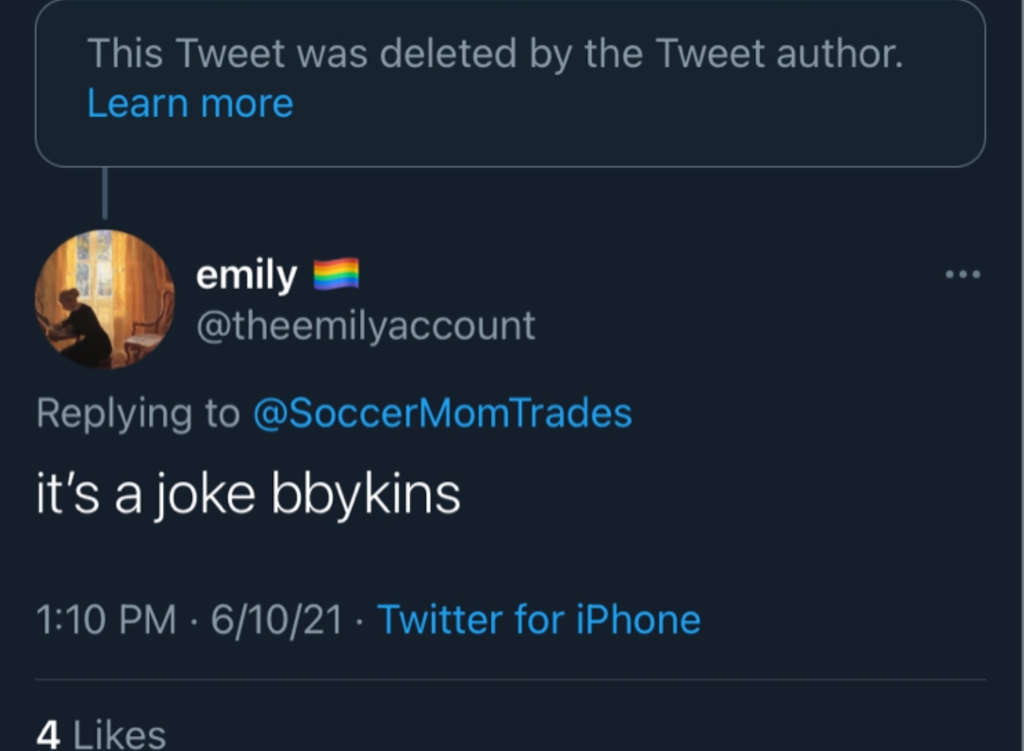
Task: Open the 4 Likes list
Action: 101,734
